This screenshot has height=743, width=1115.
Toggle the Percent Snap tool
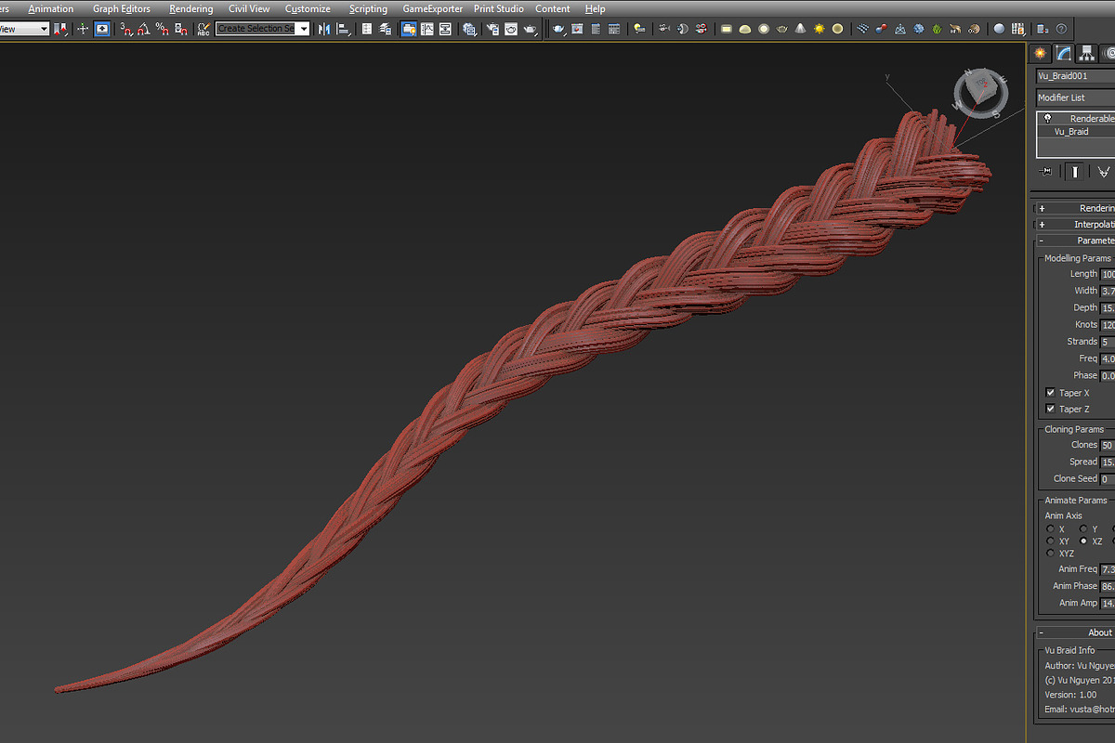click(x=162, y=29)
